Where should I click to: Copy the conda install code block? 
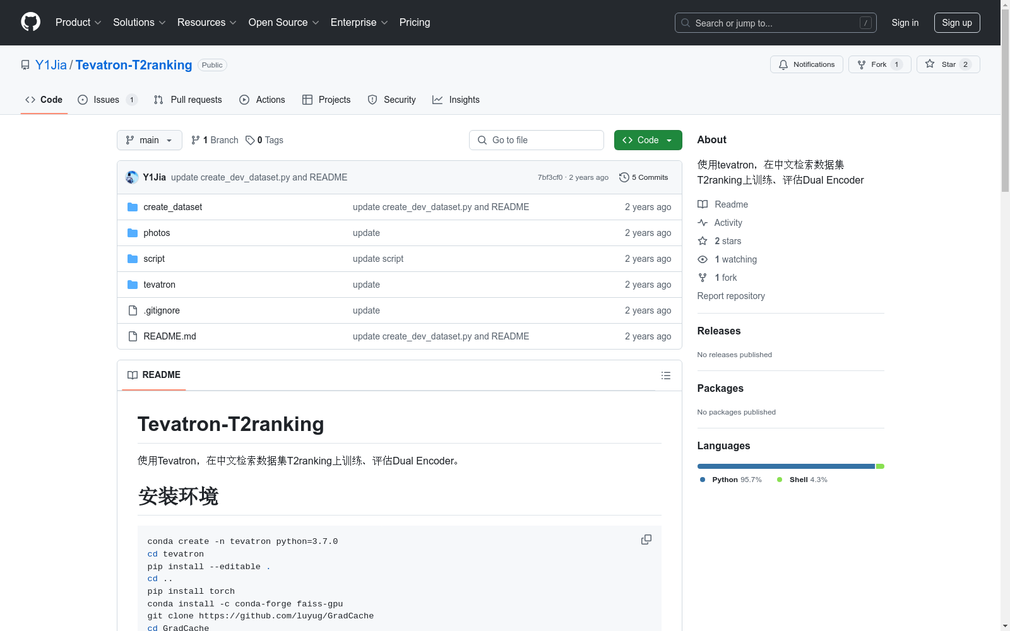[x=646, y=540]
